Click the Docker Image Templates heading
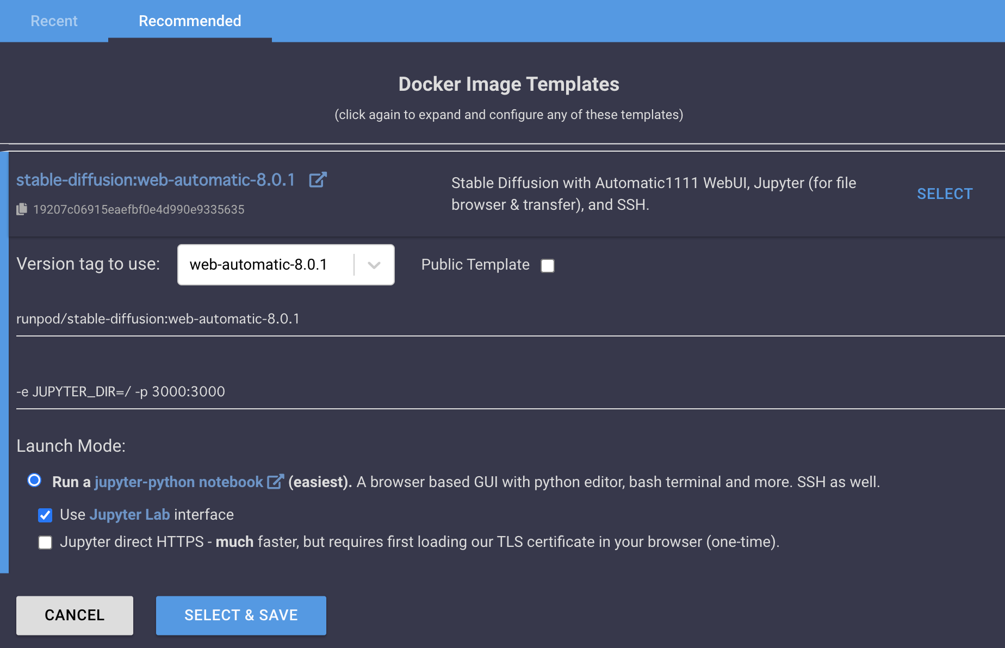This screenshot has width=1005, height=648. click(x=509, y=84)
